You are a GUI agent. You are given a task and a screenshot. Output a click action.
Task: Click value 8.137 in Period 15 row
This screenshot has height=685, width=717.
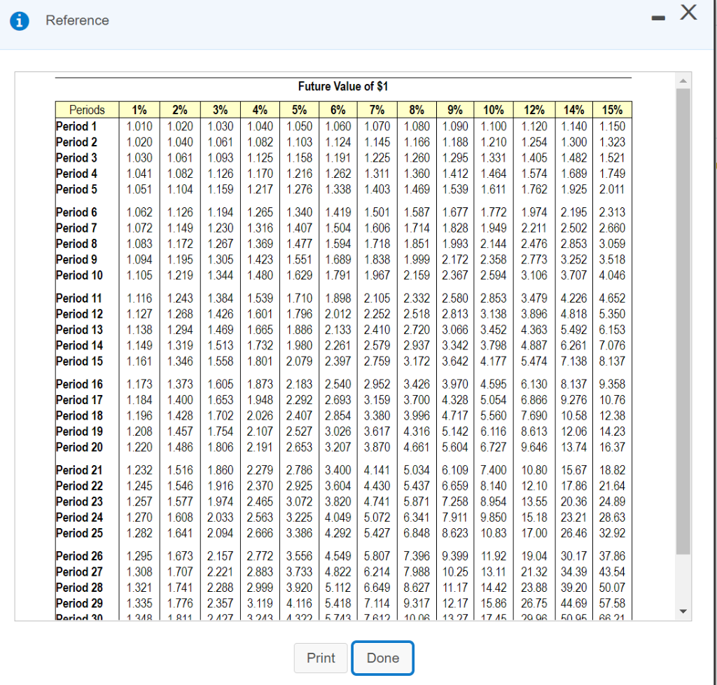[612, 361]
